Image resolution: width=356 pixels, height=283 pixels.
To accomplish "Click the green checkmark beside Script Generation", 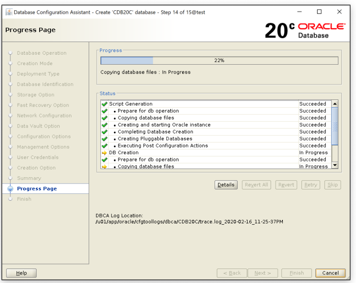I will pyautogui.click(x=104, y=104).
